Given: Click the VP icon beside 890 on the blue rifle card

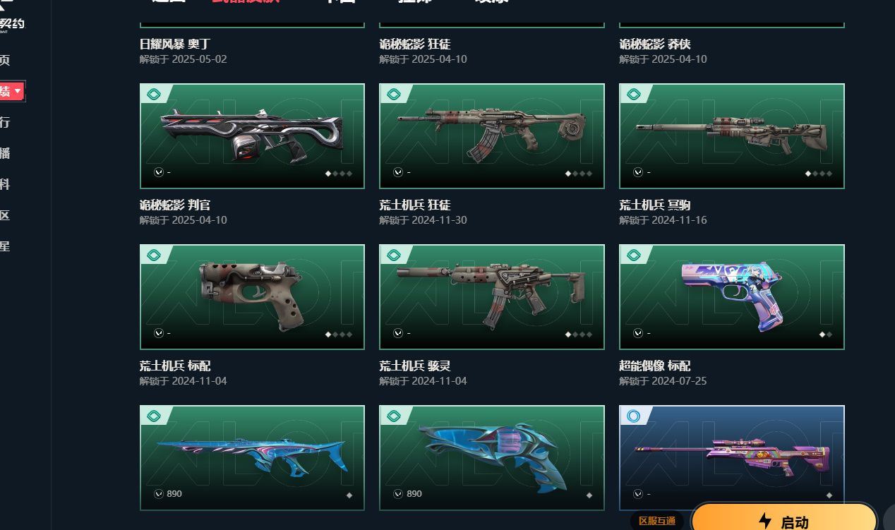Looking at the screenshot, I should click(158, 494).
